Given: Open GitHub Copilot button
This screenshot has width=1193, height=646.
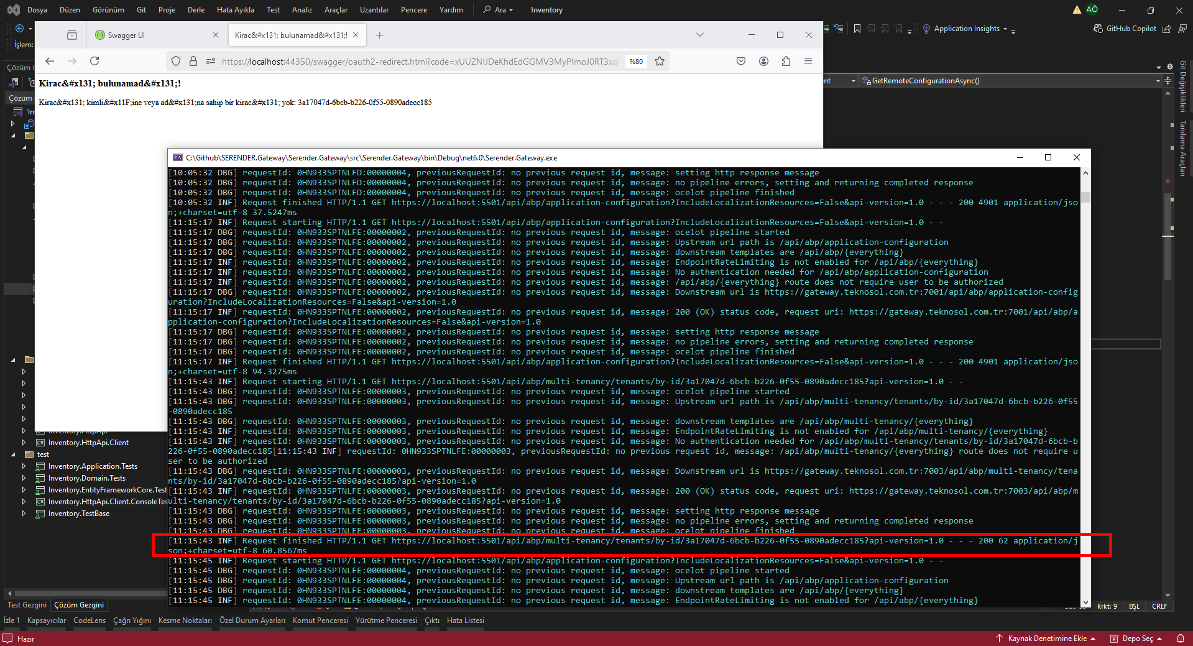Looking at the screenshot, I should [x=1125, y=29].
